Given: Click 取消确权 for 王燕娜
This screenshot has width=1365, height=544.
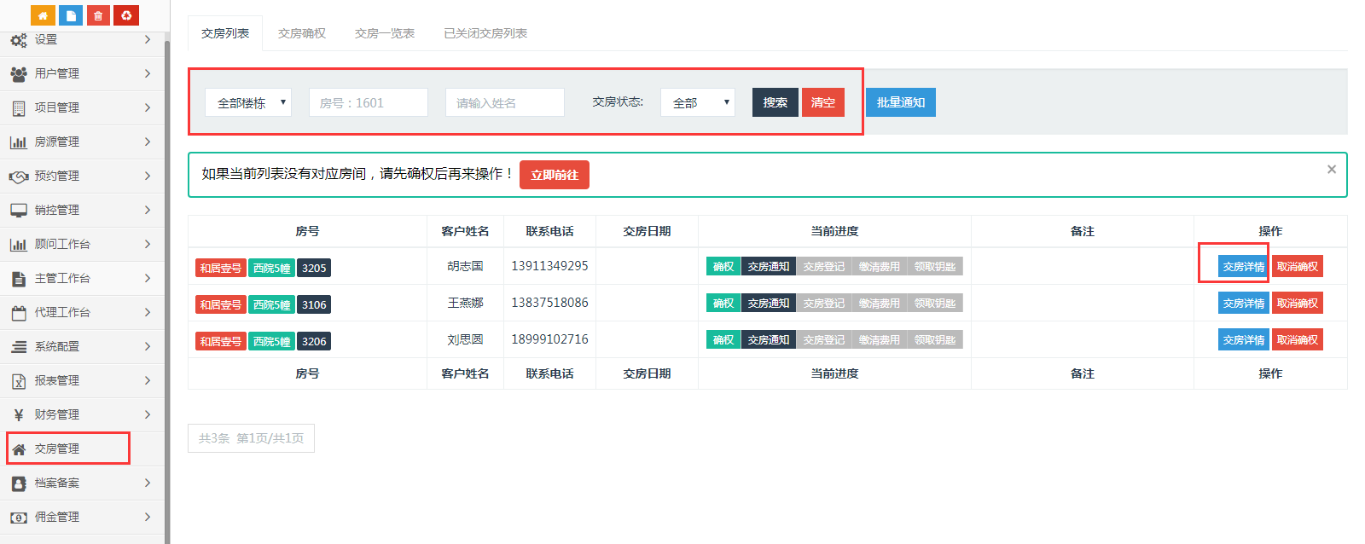Looking at the screenshot, I should [1298, 304].
